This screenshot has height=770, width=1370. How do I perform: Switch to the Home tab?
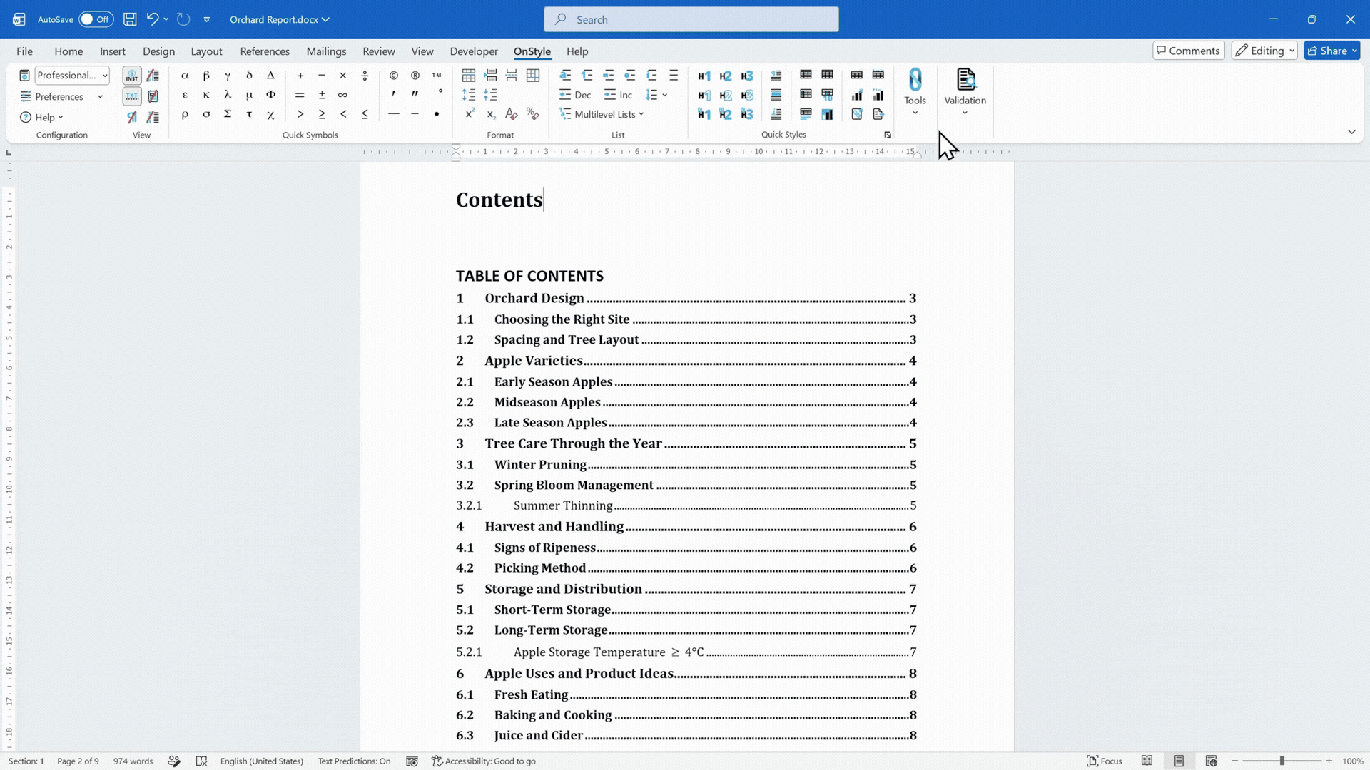[68, 51]
